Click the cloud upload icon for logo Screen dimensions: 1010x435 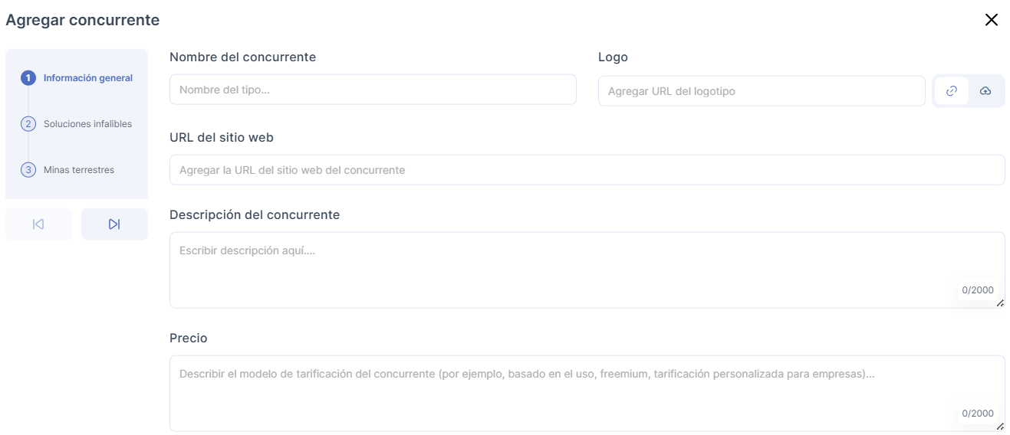point(985,91)
